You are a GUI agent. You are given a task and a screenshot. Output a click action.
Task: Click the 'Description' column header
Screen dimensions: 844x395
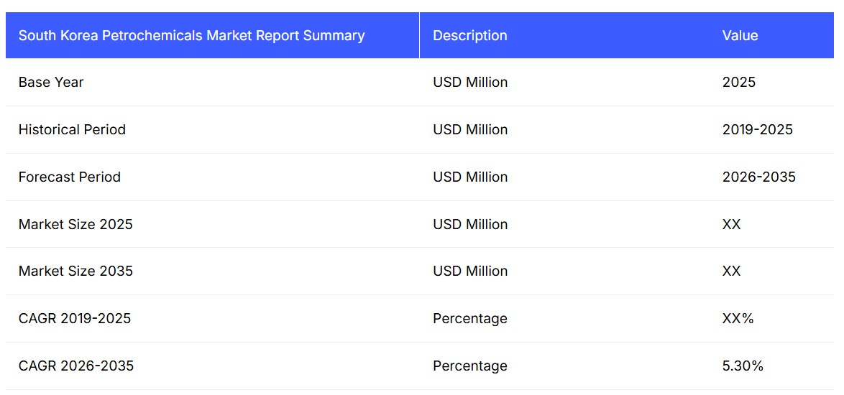469,35
